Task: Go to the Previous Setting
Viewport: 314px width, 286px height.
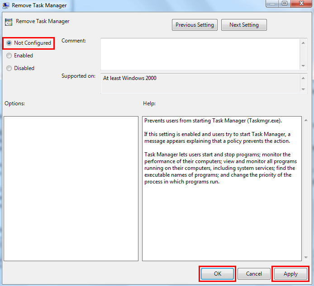Action: (195, 25)
